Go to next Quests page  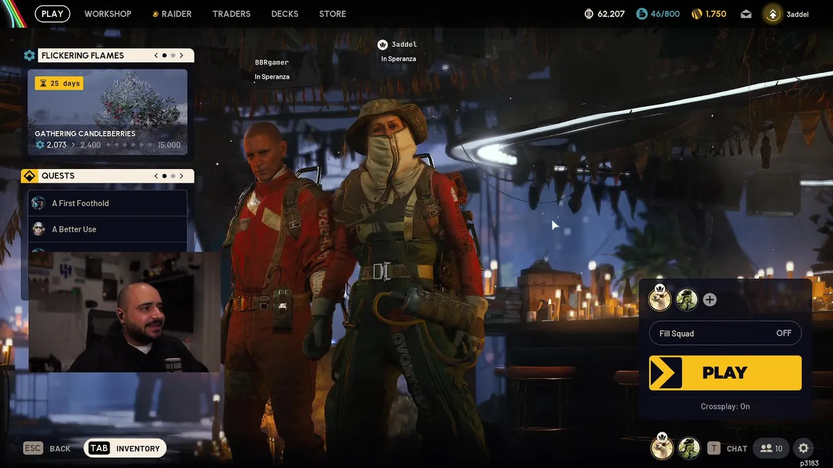coord(182,175)
